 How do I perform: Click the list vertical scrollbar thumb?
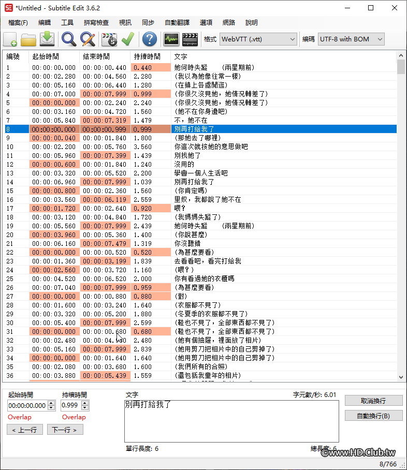pyautogui.click(x=401, y=67)
